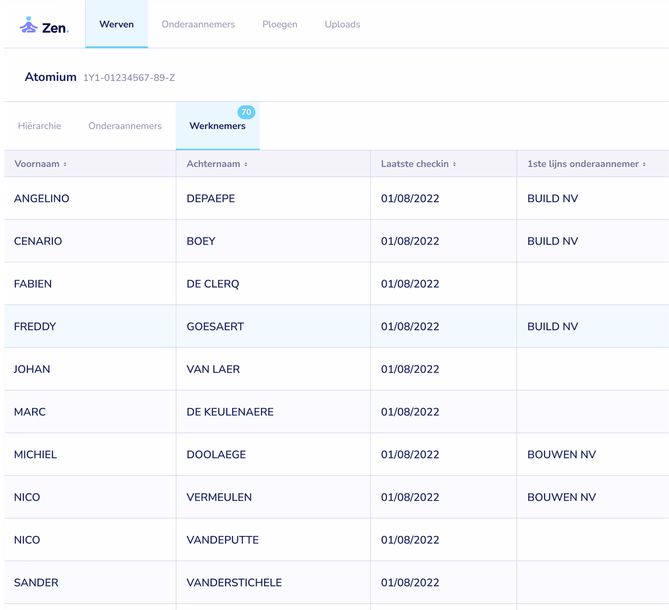Viewport: 669px width, 610px height.
Task: Click the Atomium site title
Action: [51, 77]
